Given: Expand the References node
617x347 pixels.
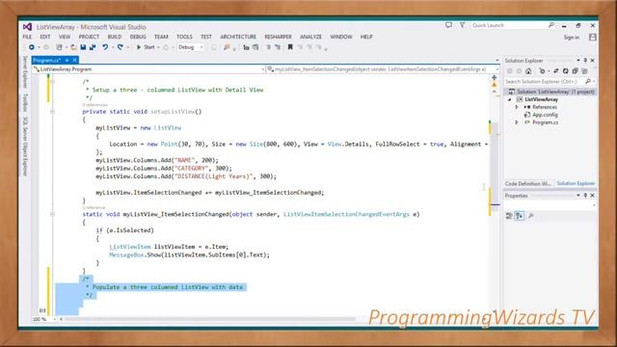Looking at the screenshot, I should point(517,107).
